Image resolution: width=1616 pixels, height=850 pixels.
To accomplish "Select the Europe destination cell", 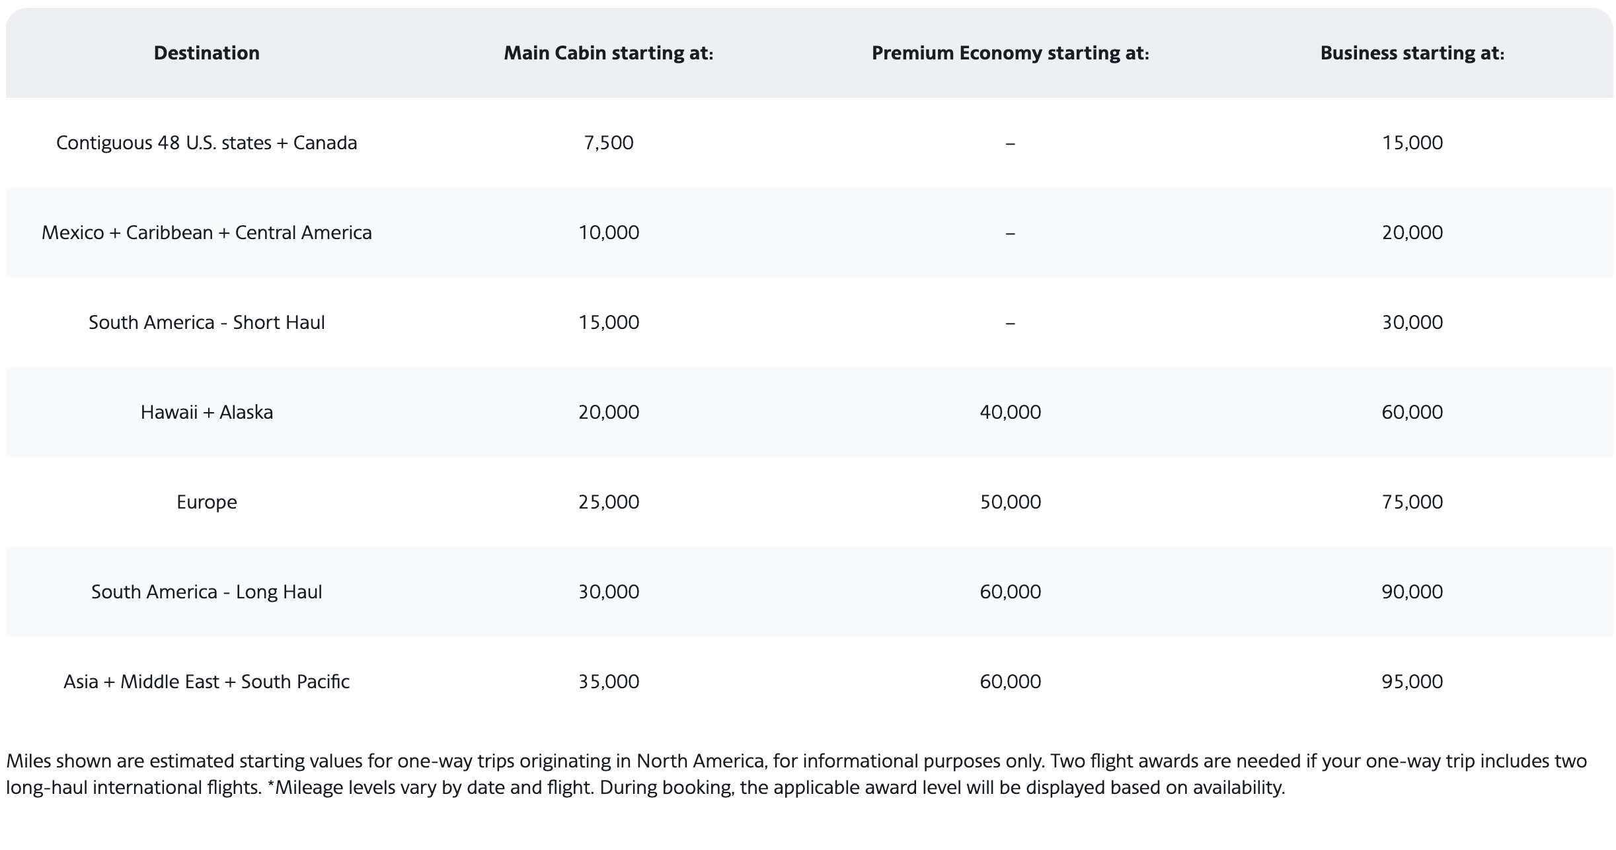I will [x=206, y=502].
